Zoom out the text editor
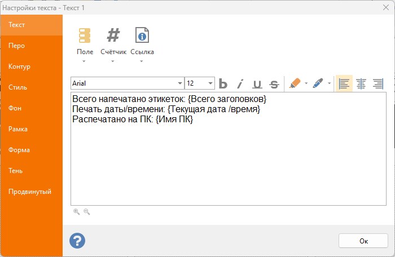 pos(87,212)
